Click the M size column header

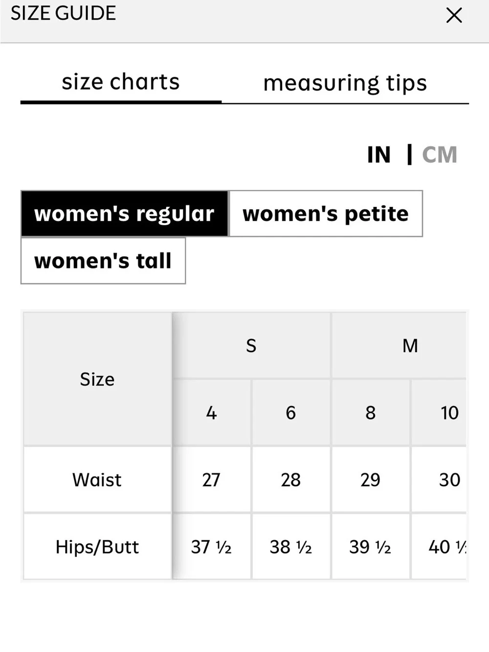point(400,345)
